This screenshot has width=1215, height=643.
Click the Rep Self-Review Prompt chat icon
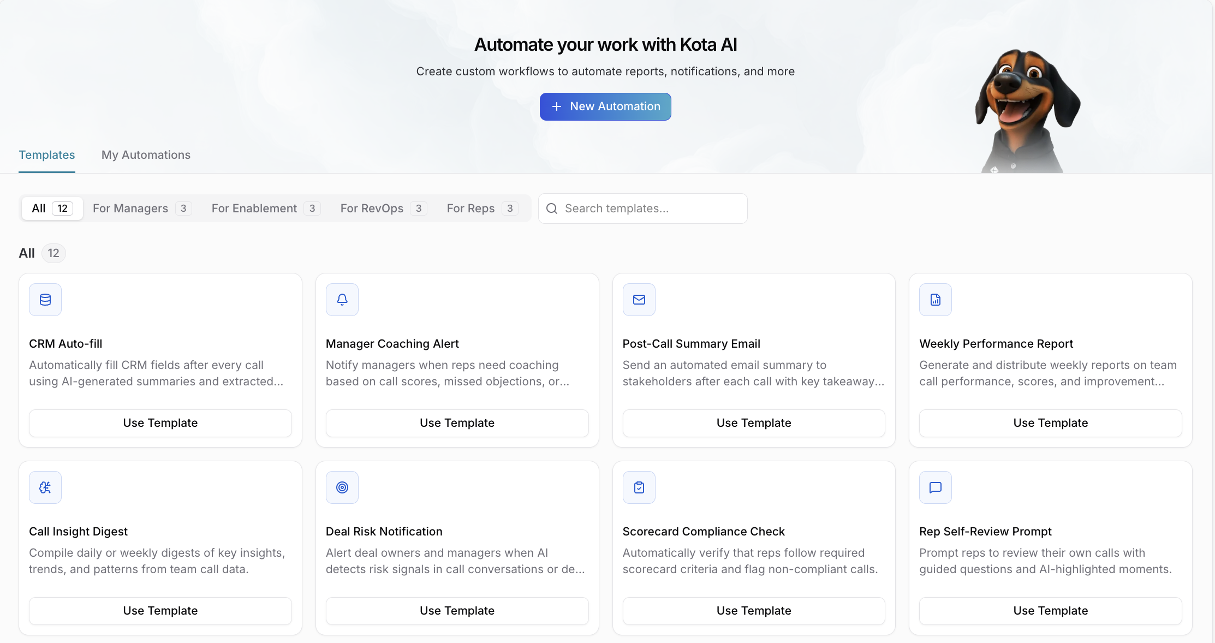point(936,487)
